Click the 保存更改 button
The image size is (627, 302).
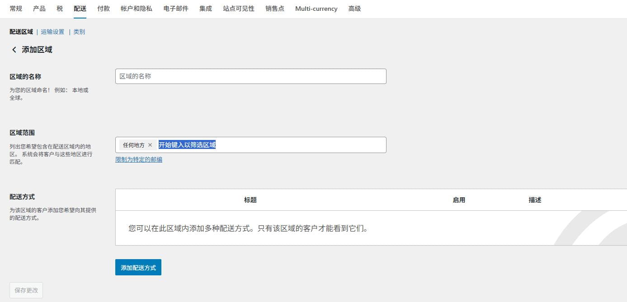coord(26,290)
